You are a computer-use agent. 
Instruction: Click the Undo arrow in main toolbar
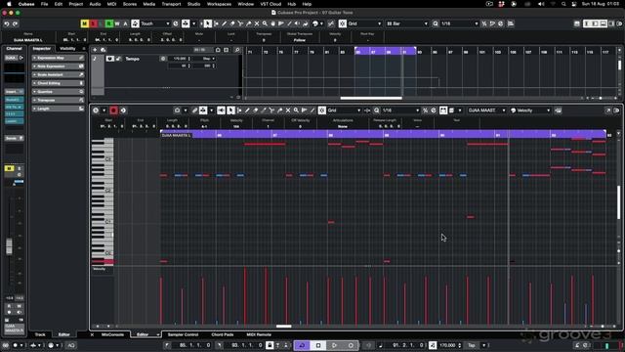(7, 23)
